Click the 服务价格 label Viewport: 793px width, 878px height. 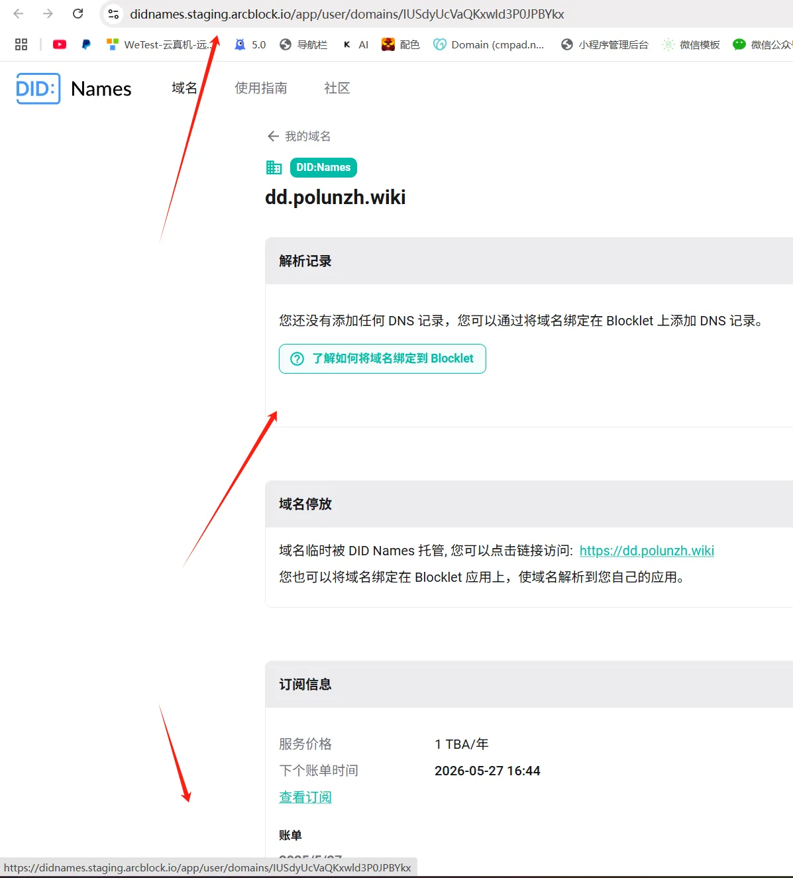pyautogui.click(x=305, y=744)
